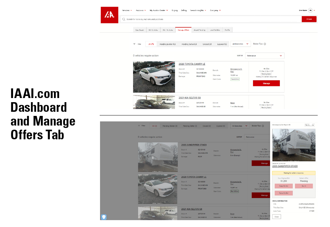Open the user account chevron beside the avatar

[x=315, y=10]
